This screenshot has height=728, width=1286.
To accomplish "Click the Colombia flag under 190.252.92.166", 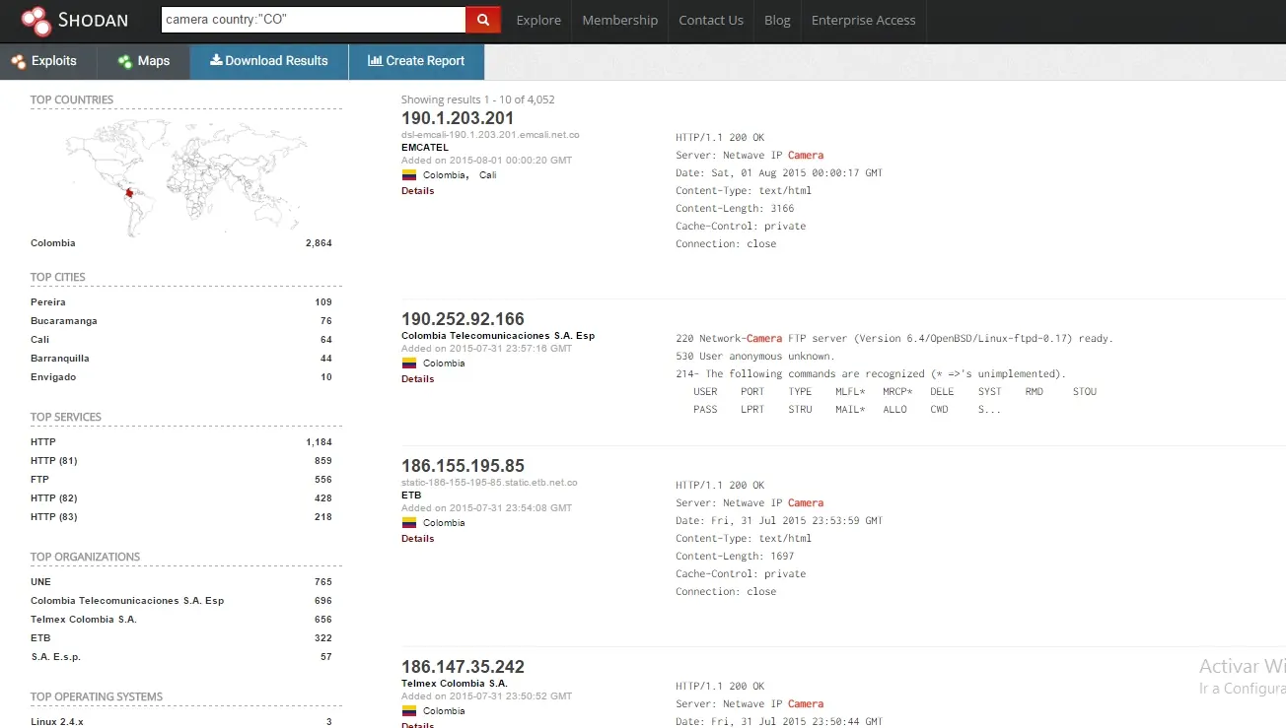I will coord(409,363).
